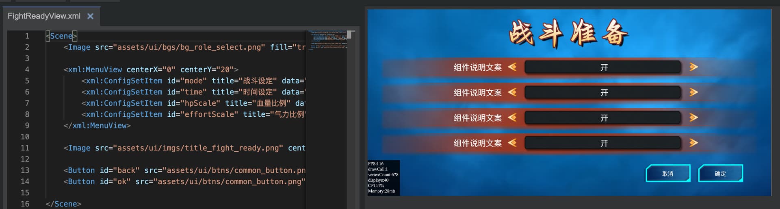780x209 pixels.
Task: Click the 开 value box in the fourth row
Action: (603, 143)
